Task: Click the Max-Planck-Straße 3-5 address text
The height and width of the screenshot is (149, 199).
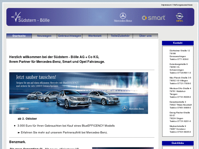Action: click(180, 78)
